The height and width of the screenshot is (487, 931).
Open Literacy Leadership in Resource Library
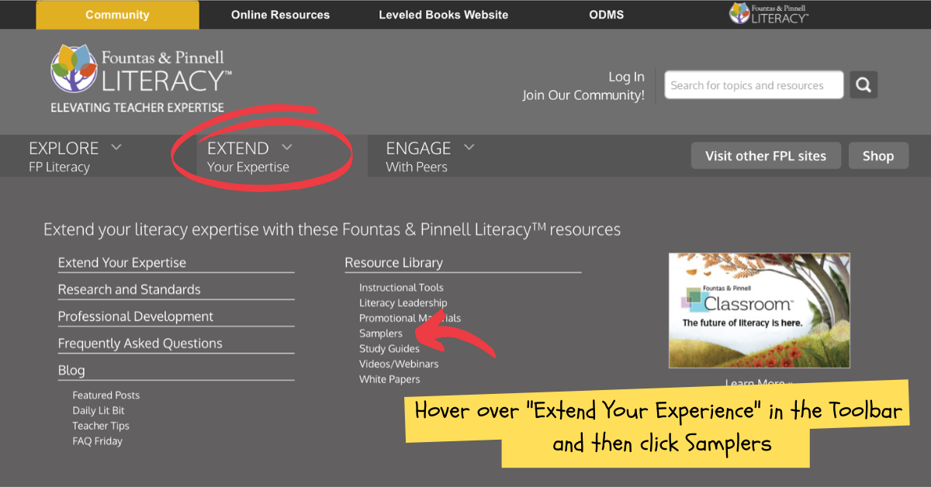pyautogui.click(x=403, y=303)
